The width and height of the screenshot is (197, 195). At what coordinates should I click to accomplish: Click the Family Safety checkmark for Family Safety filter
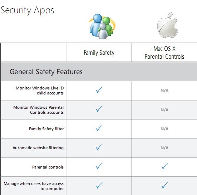[99, 128]
